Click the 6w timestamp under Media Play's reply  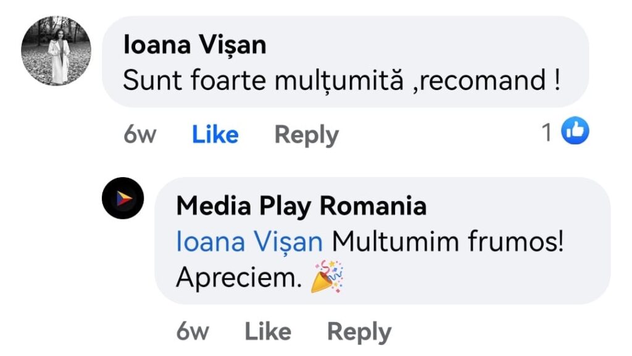(192, 332)
